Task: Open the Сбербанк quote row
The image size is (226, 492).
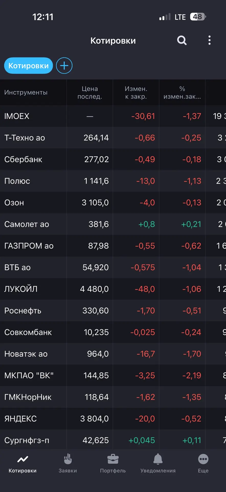Action: (113, 159)
